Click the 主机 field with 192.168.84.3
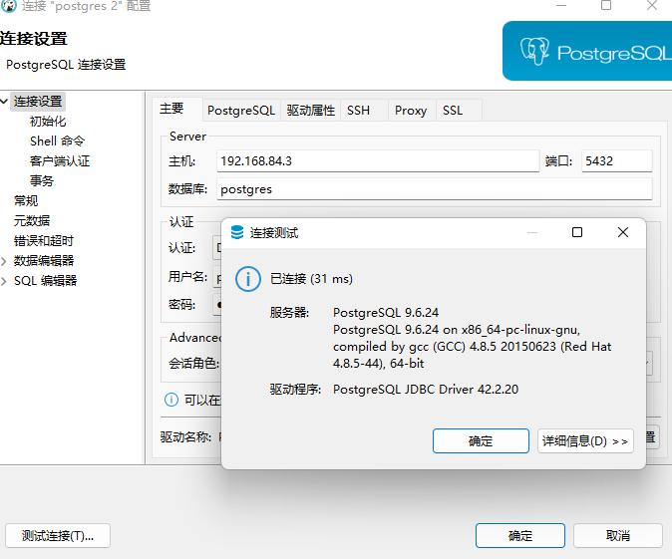The width and height of the screenshot is (672, 559). click(x=378, y=161)
